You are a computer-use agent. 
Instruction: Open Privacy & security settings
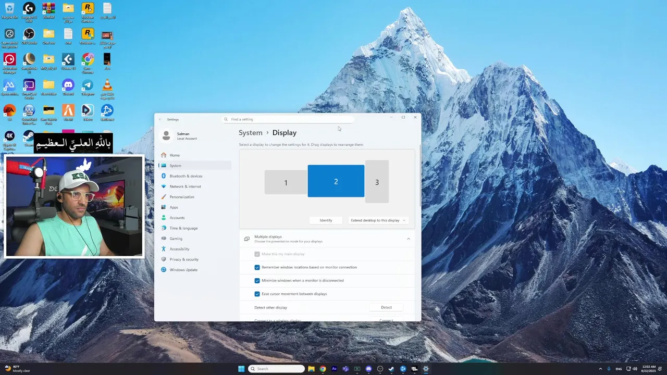(195, 259)
